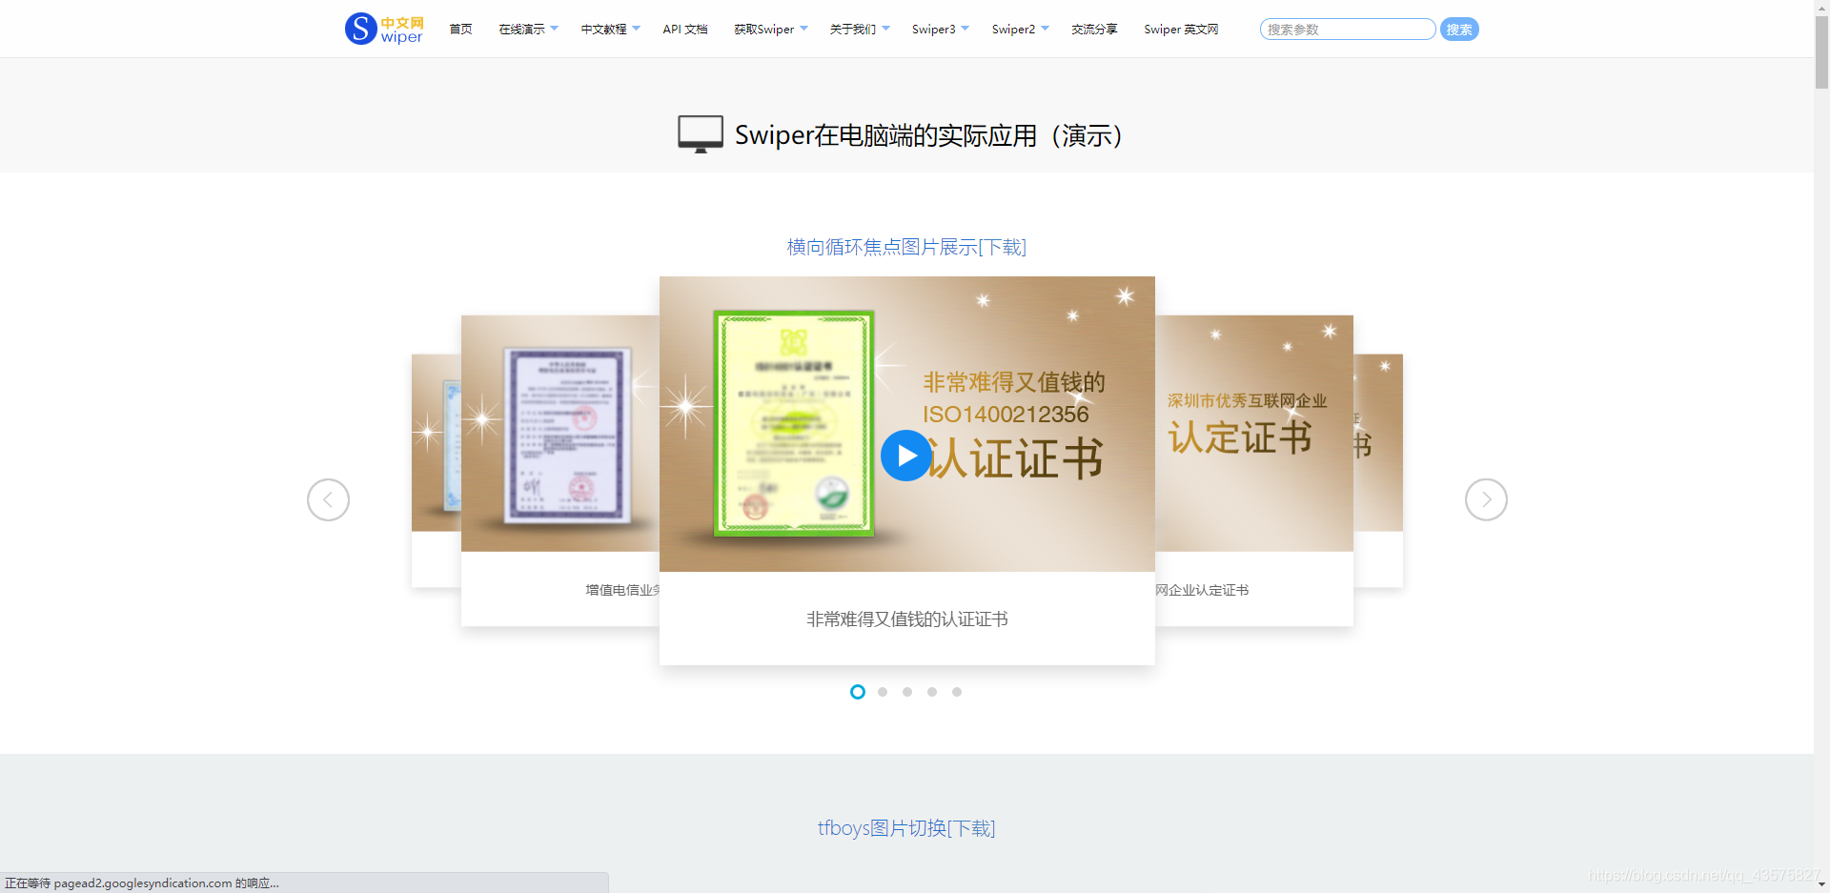Click the right carousel arrow

coord(1485,498)
